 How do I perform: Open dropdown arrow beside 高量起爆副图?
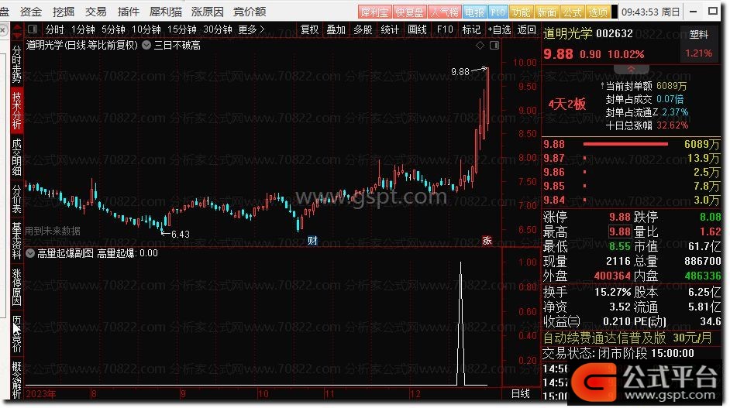(30, 253)
